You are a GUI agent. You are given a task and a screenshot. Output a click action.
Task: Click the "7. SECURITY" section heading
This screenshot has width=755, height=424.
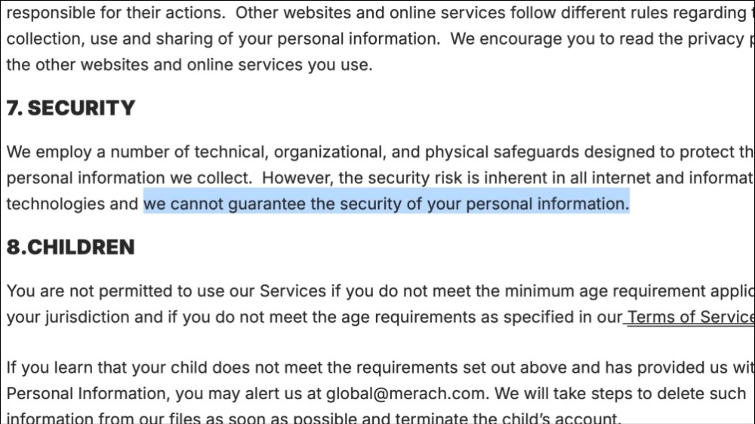71,109
